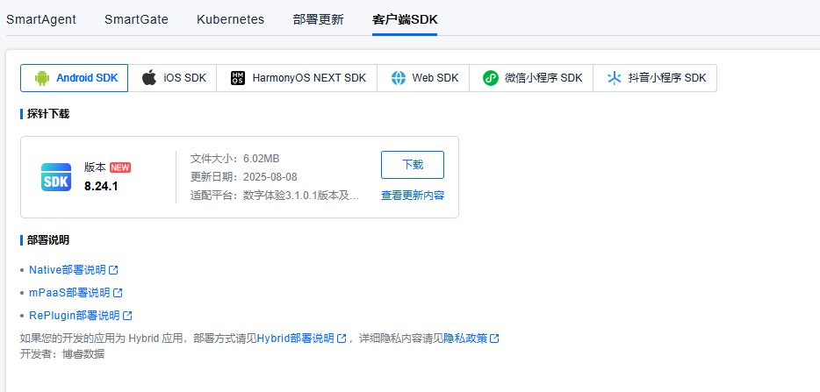Screen dimensions: 820x392
Task: Follow the Hybrid部署说明 link
Action: (x=295, y=339)
